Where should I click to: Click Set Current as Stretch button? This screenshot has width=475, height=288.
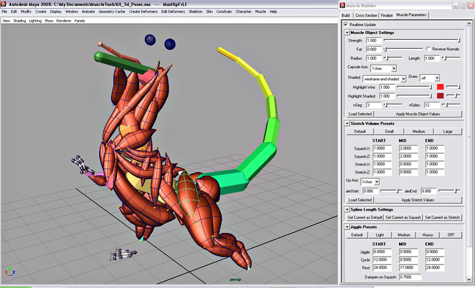click(442, 217)
